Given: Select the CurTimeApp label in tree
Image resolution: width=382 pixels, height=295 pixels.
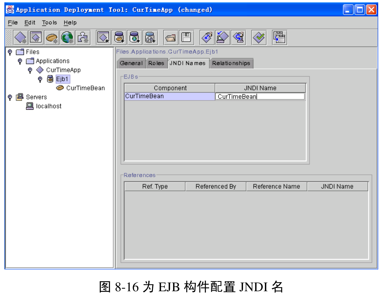Looking at the screenshot, I should [x=63, y=70].
